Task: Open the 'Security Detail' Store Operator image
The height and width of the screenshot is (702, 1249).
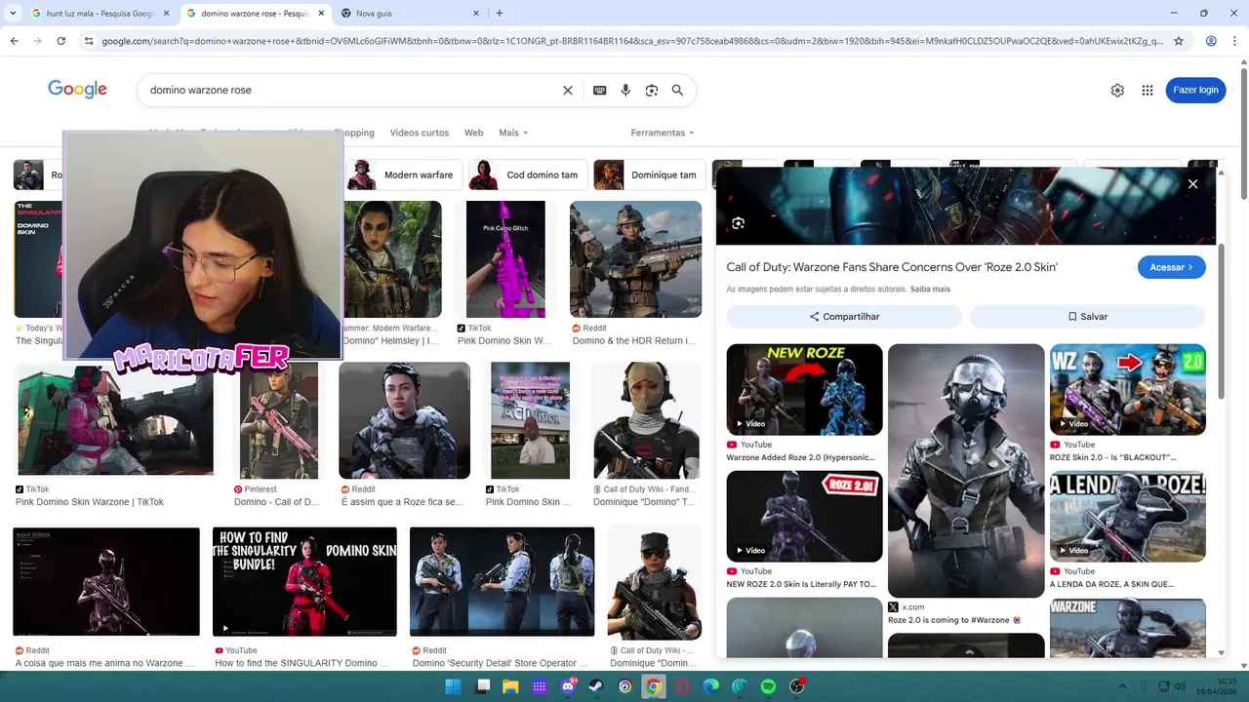Action: 502,583
